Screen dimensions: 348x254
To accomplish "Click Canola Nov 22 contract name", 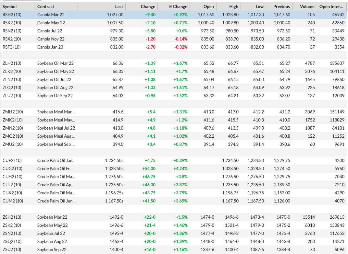I will [51, 39].
